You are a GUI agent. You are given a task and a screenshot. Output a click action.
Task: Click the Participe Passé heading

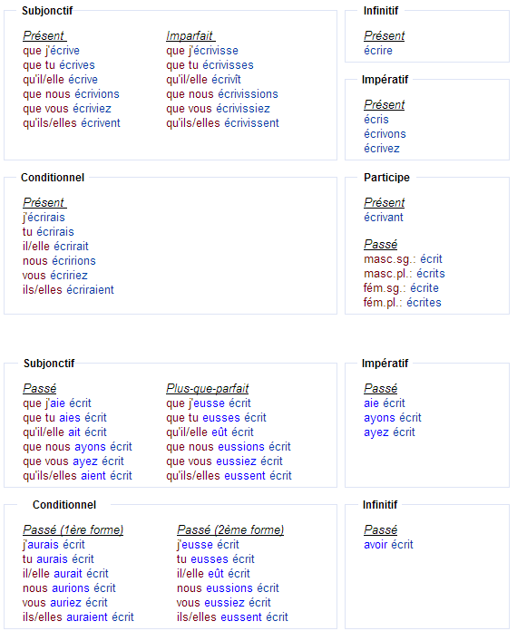(380, 244)
